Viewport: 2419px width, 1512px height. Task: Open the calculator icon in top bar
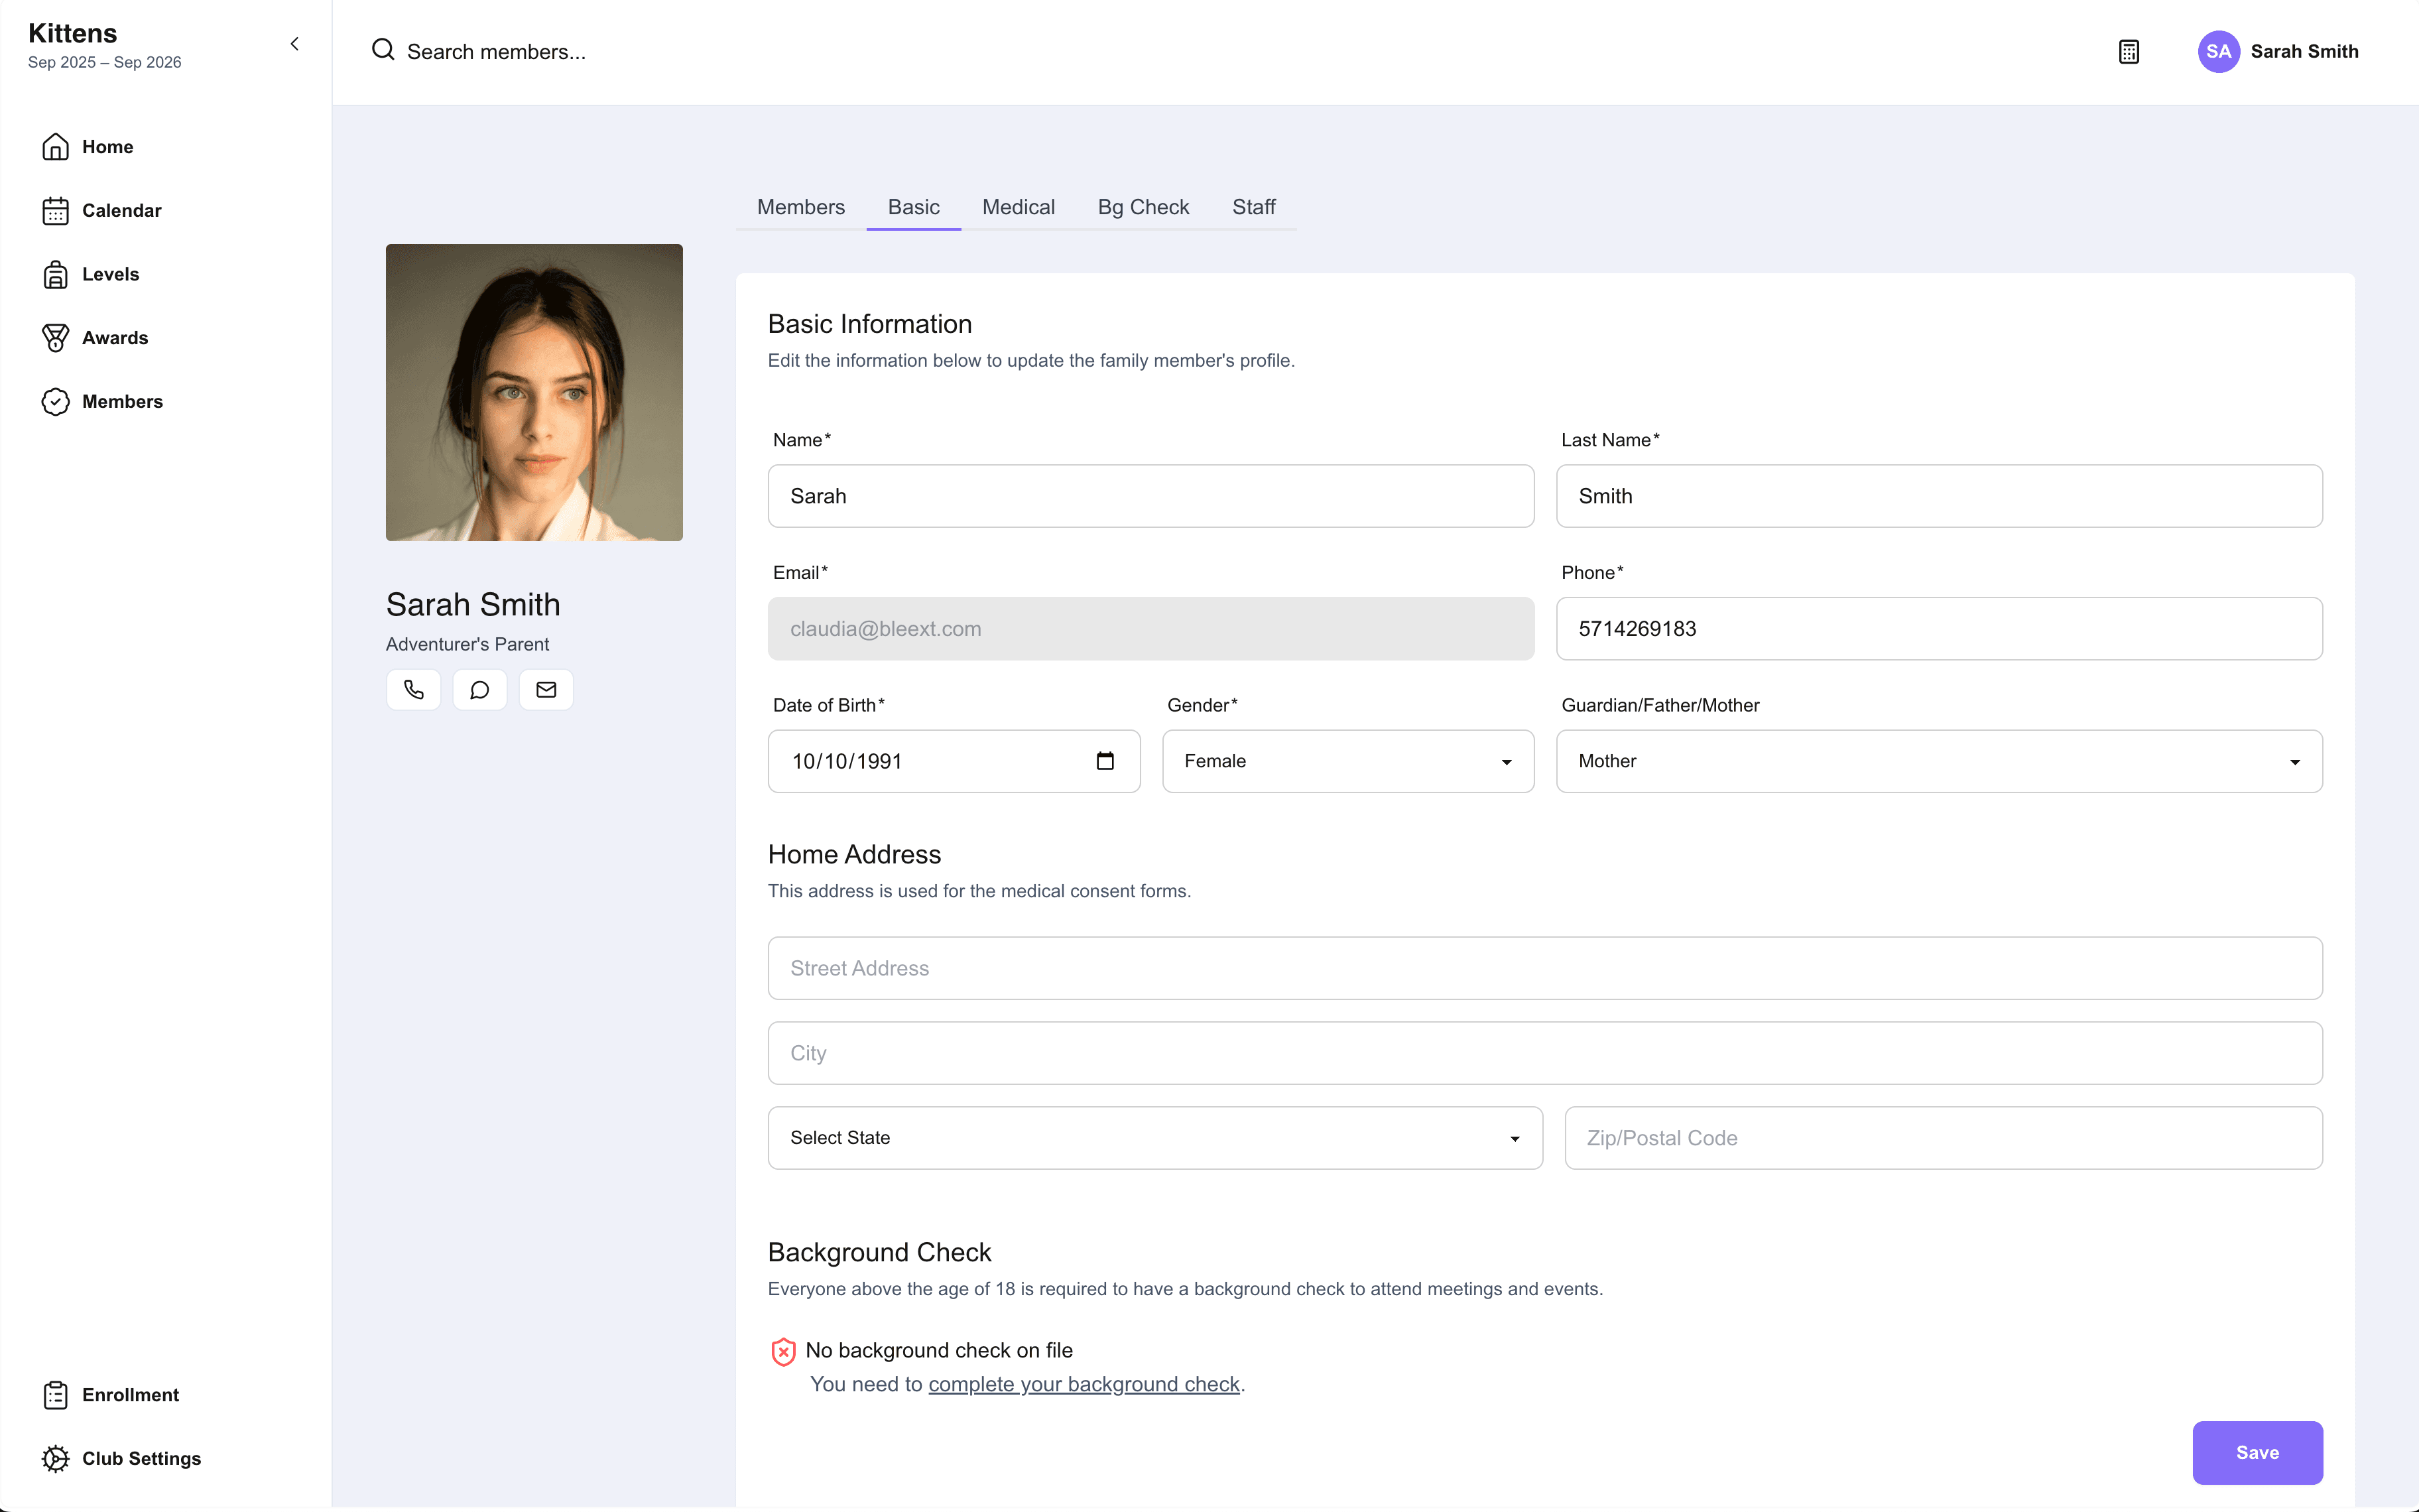click(x=2129, y=52)
